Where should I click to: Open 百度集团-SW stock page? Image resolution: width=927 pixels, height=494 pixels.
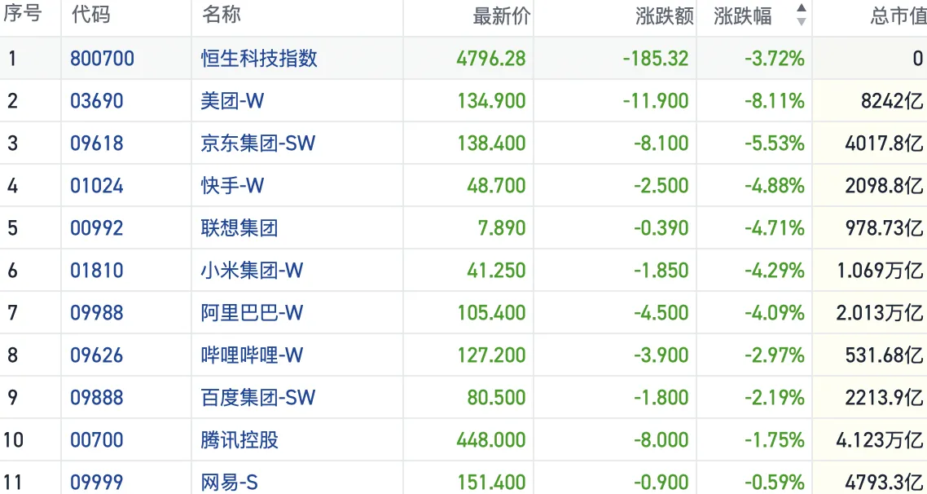(x=257, y=397)
